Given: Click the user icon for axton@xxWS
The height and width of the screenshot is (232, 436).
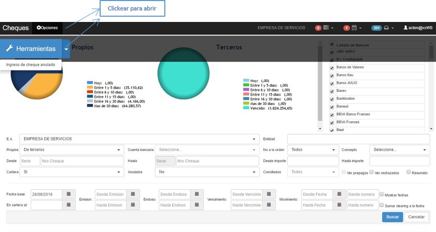Looking at the screenshot, I should pyautogui.click(x=406, y=28).
